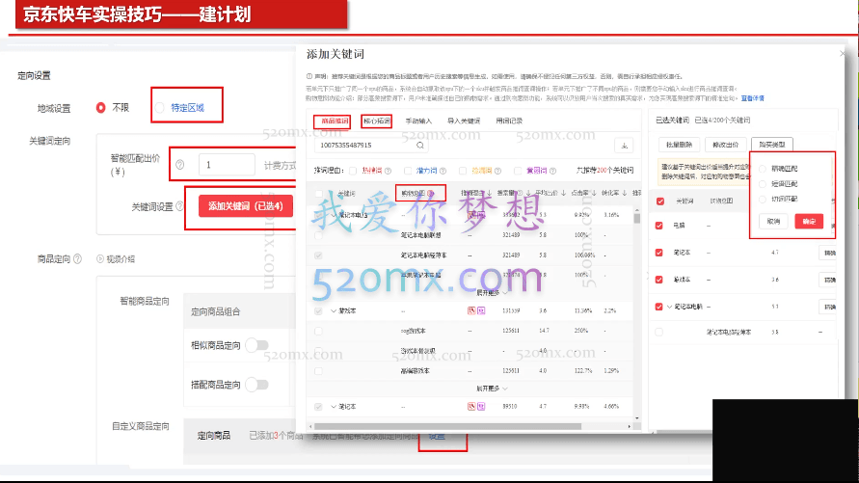Click the download icon button above keyword table
859x483 pixels.
624,146
